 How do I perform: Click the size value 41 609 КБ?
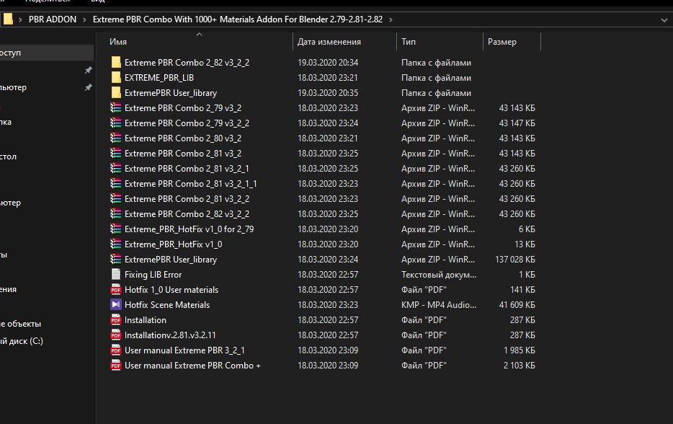click(517, 304)
